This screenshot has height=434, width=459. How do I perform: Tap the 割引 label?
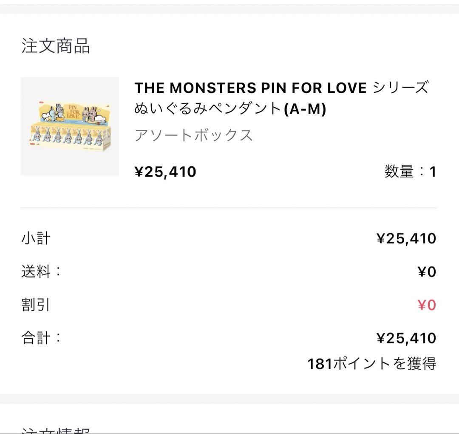[x=36, y=305]
